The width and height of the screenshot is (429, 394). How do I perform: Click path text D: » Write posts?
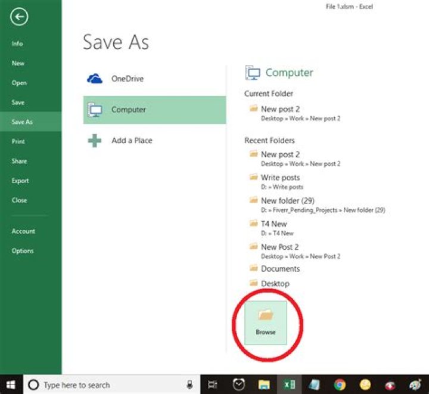(x=282, y=187)
